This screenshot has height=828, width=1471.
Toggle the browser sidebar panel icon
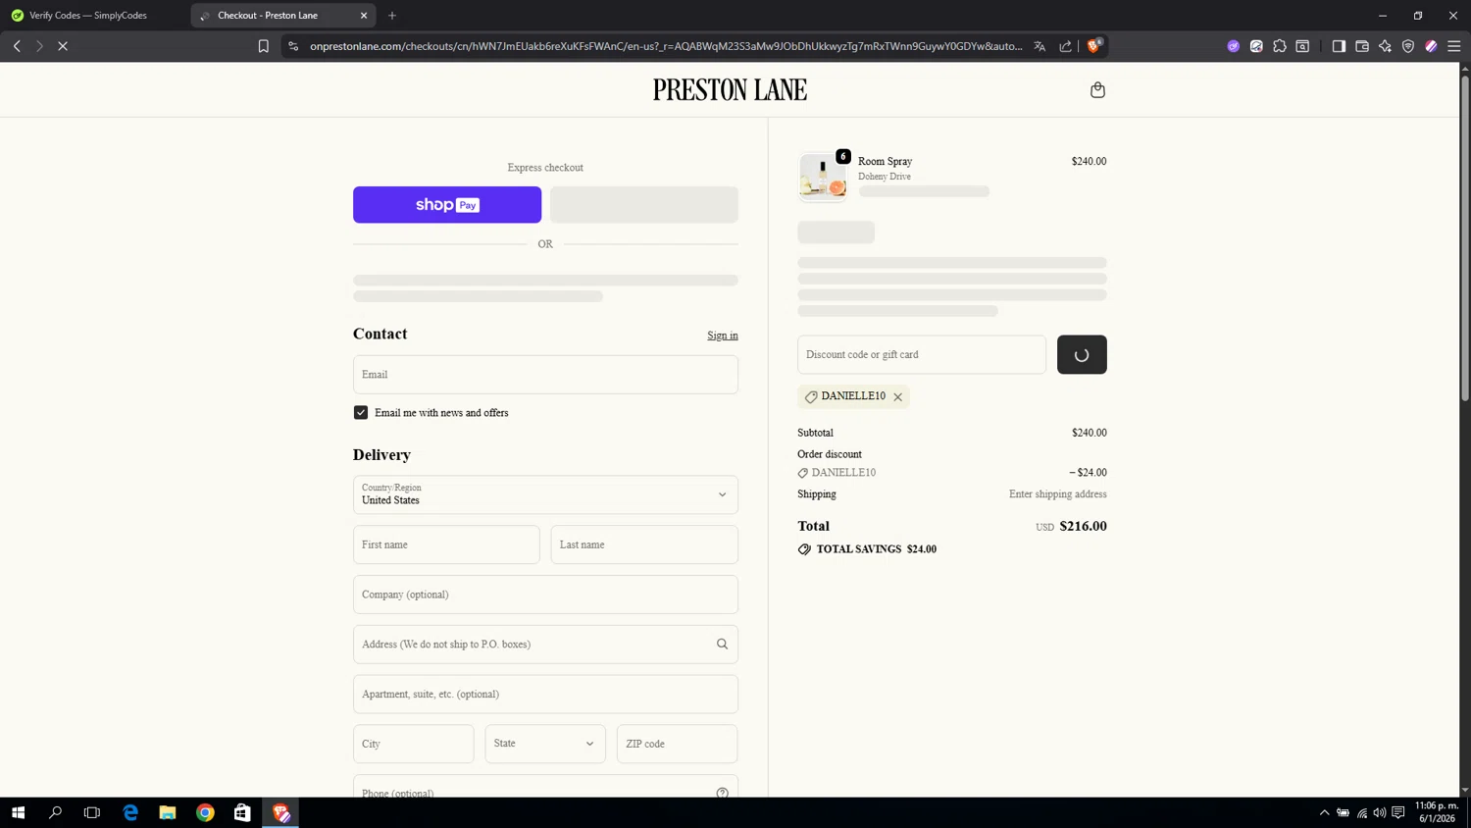tap(1339, 46)
